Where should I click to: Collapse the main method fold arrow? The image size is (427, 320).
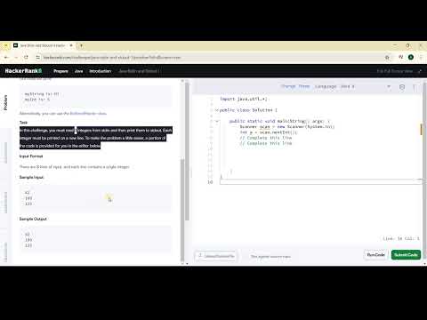pos(217,121)
